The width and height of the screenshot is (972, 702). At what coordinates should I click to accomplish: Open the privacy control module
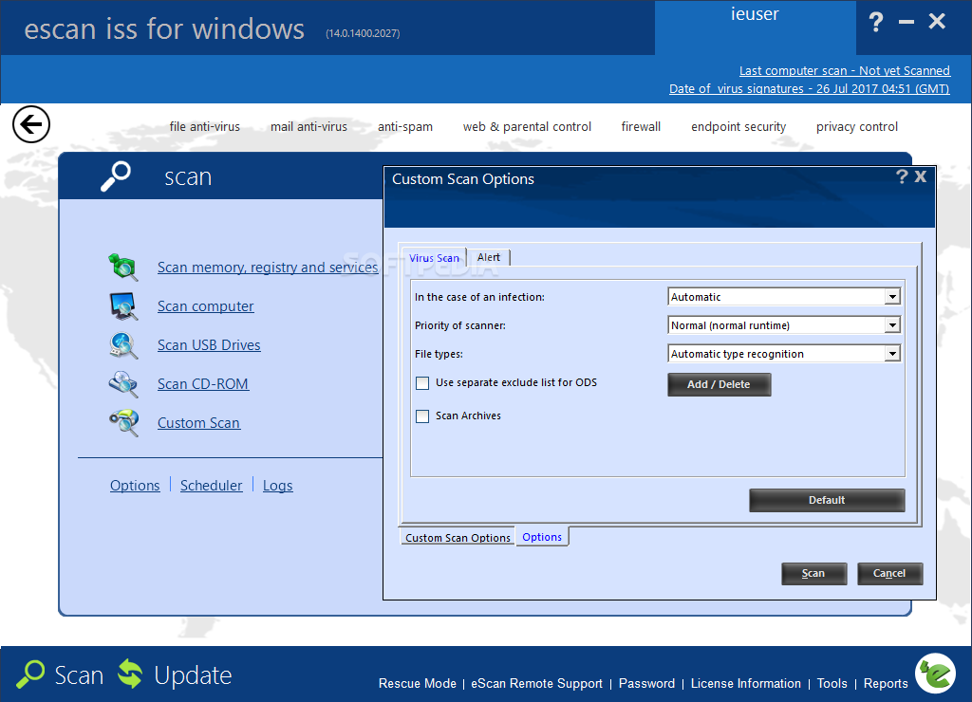pos(857,126)
